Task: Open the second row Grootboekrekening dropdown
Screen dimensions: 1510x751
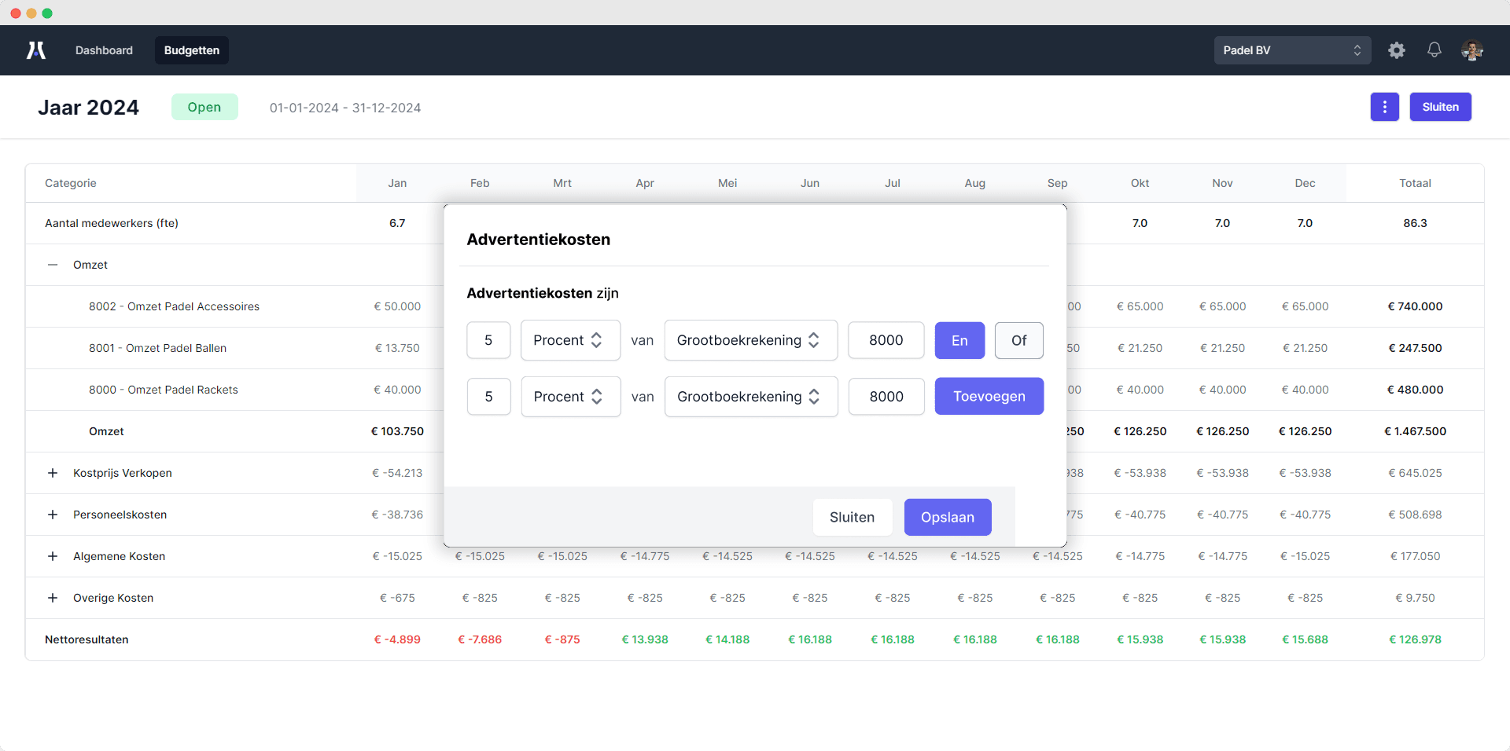Action: tap(750, 397)
